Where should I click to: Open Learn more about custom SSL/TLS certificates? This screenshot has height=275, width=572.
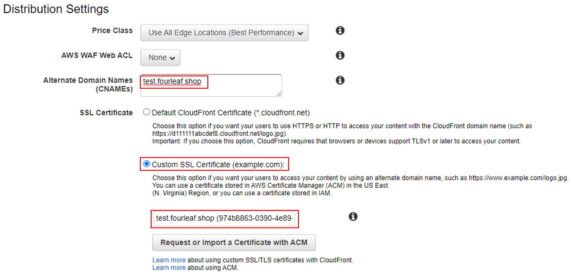tap(169, 260)
